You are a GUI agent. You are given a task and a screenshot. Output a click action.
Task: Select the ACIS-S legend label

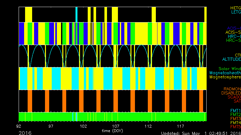coord(233,32)
